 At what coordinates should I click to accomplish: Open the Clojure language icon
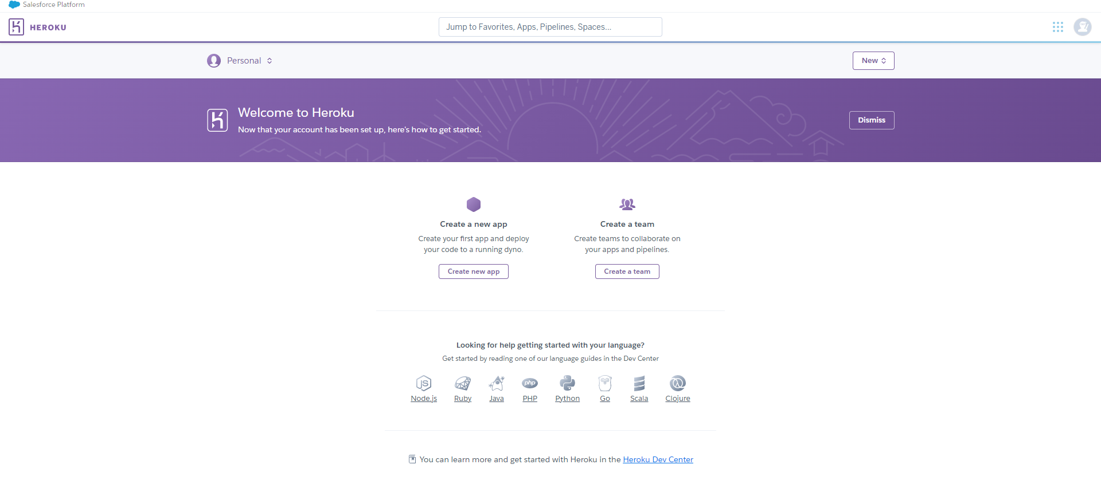click(x=678, y=383)
